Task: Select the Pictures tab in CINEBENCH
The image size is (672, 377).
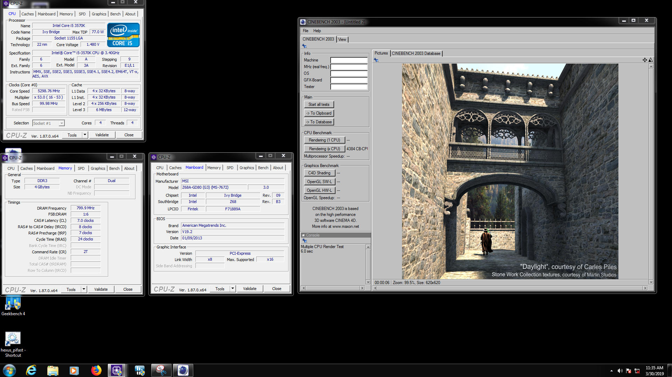Action: pos(381,53)
